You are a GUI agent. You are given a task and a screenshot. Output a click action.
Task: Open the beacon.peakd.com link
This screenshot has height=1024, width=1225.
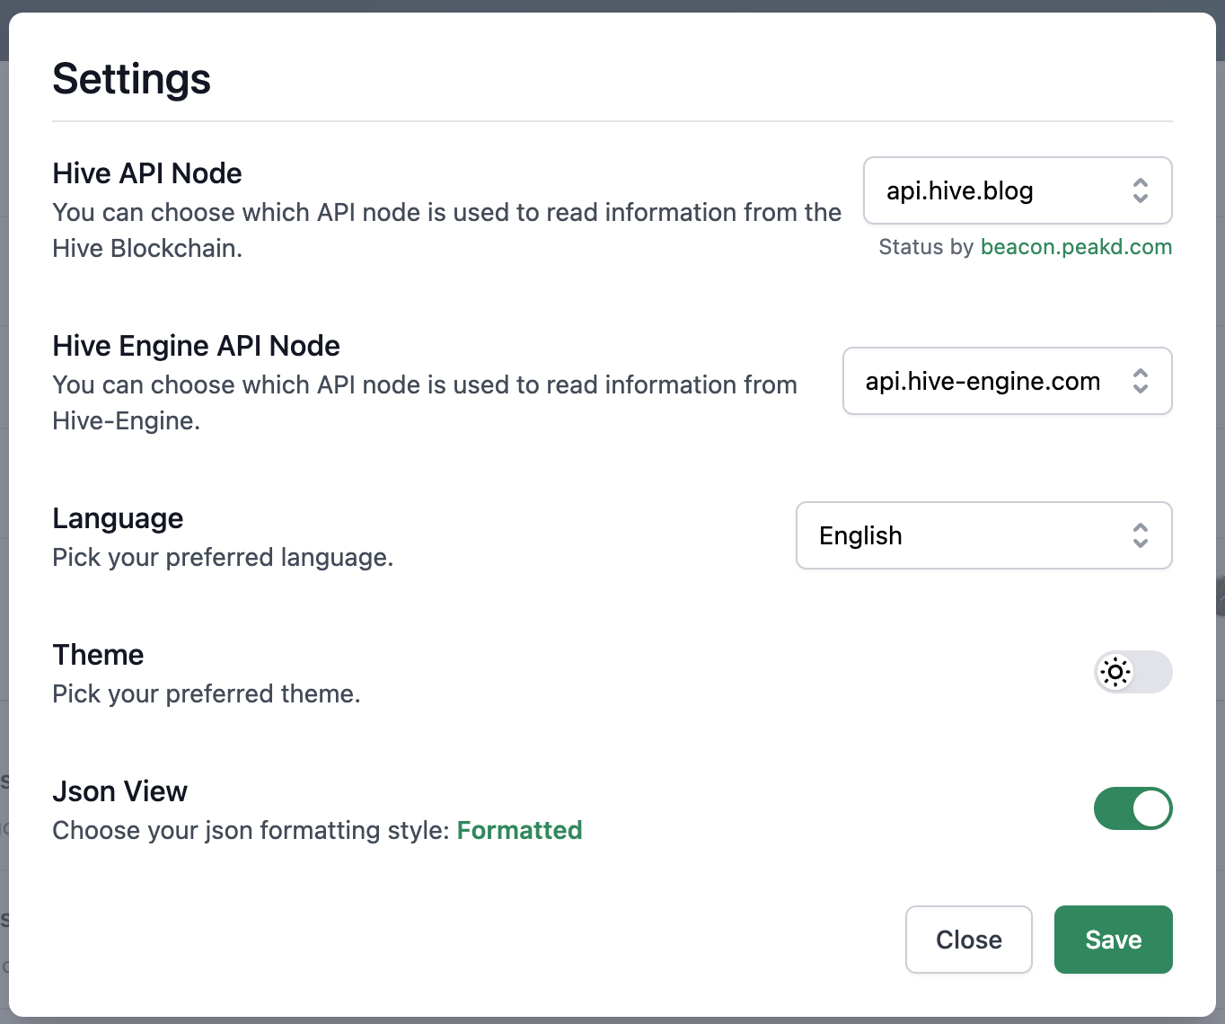tap(1076, 247)
